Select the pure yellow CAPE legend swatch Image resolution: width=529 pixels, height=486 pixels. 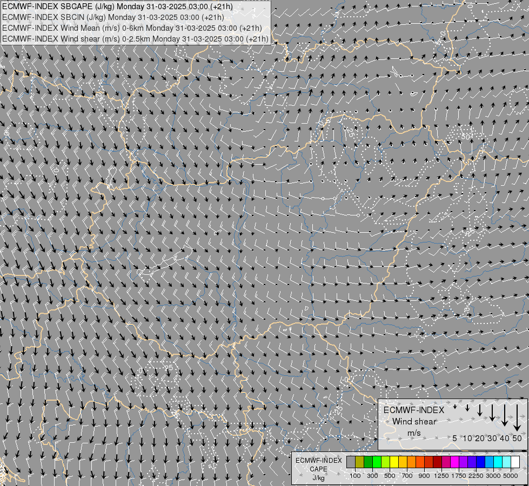[394, 462]
